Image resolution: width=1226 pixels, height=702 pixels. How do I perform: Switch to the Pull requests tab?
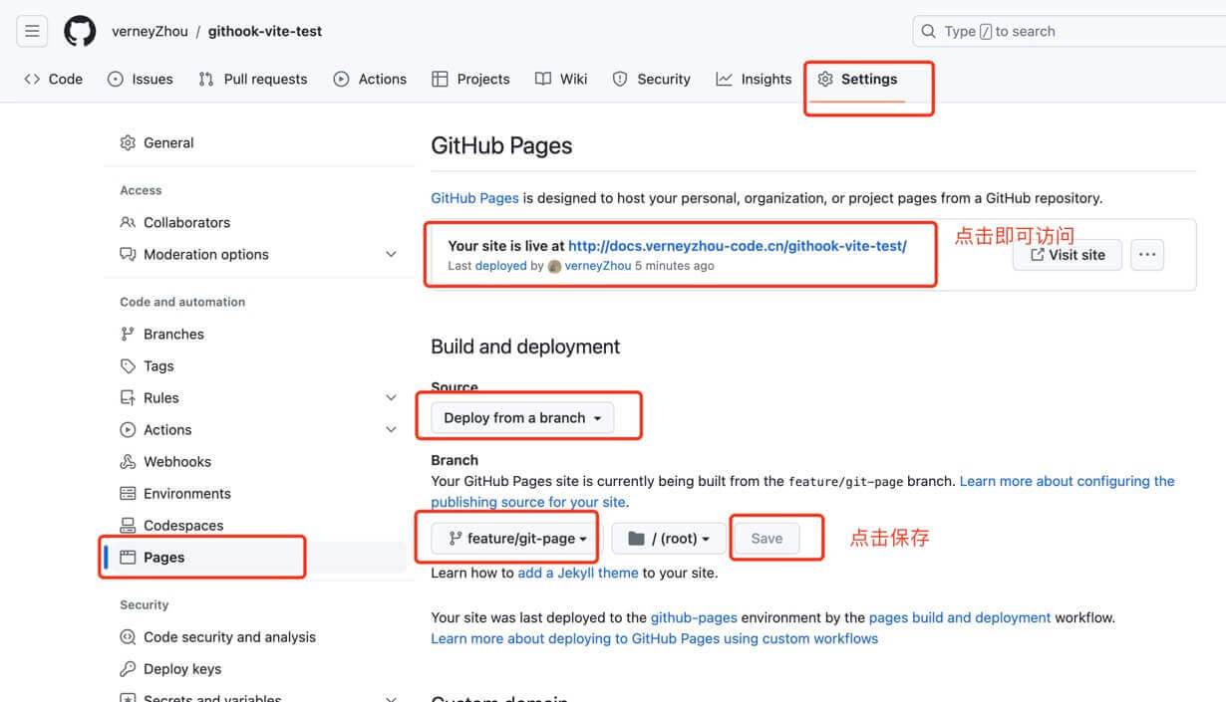coord(253,80)
